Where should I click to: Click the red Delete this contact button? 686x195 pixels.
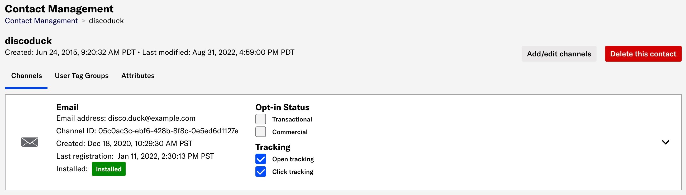(643, 54)
